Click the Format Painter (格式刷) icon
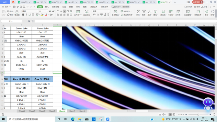Viewport: 217px width, 122px height. click(x=17, y=12)
